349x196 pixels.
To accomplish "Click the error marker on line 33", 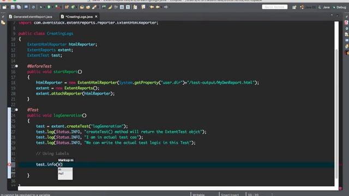I will pyautogui.click(x=9, y=164).
